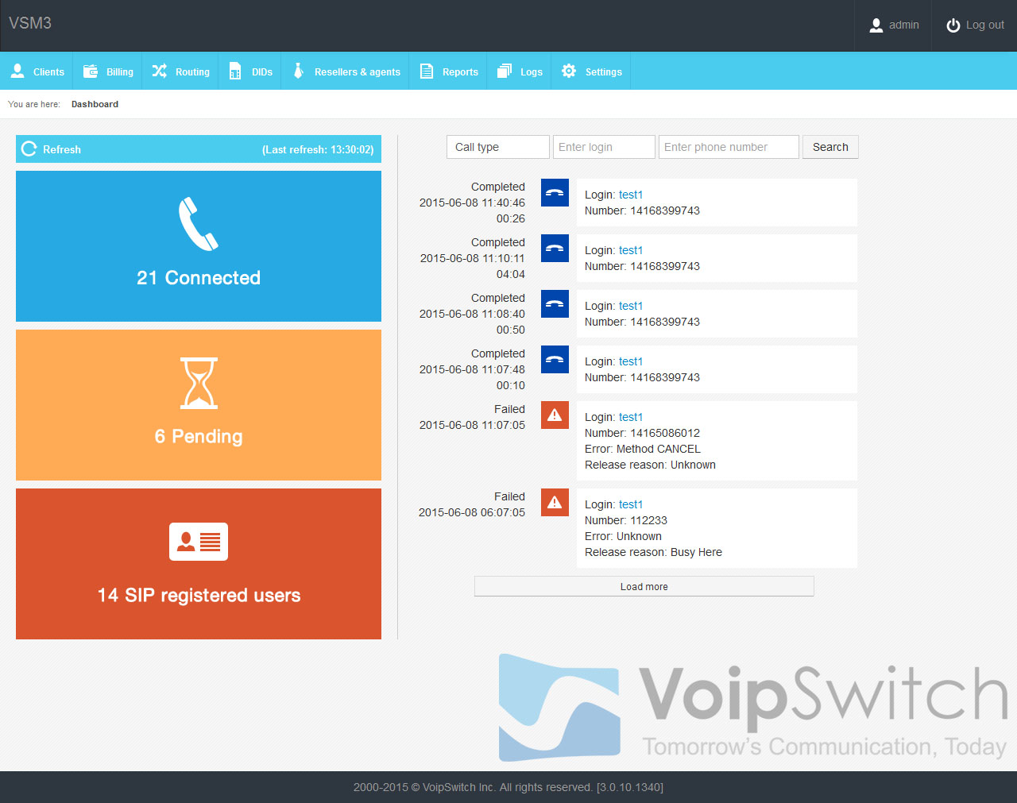Image resolution: width=1017 pixels, height=803 pixels.
Task: Click the ID card icon for SIP users
Action: coord(199,542)
